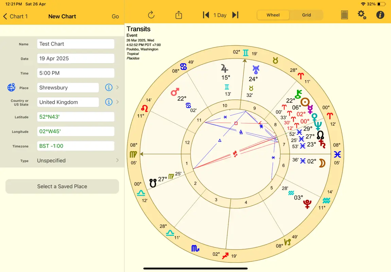Expand the Place row chevron
This screenshot has width=391, height=272.
[118, 87]
